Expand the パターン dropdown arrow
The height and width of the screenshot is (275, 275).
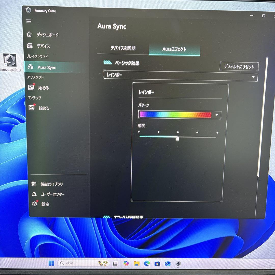[x=217, y=115]
